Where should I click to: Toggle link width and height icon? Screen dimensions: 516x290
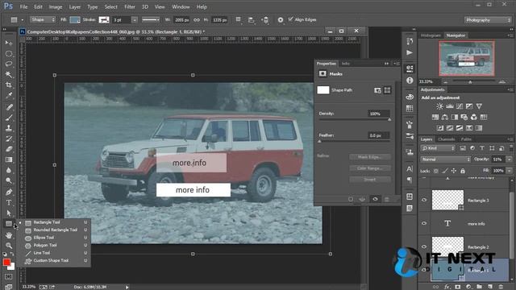[x=197, y=19]
